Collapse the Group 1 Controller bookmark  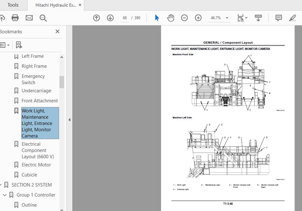click(5, 195)
